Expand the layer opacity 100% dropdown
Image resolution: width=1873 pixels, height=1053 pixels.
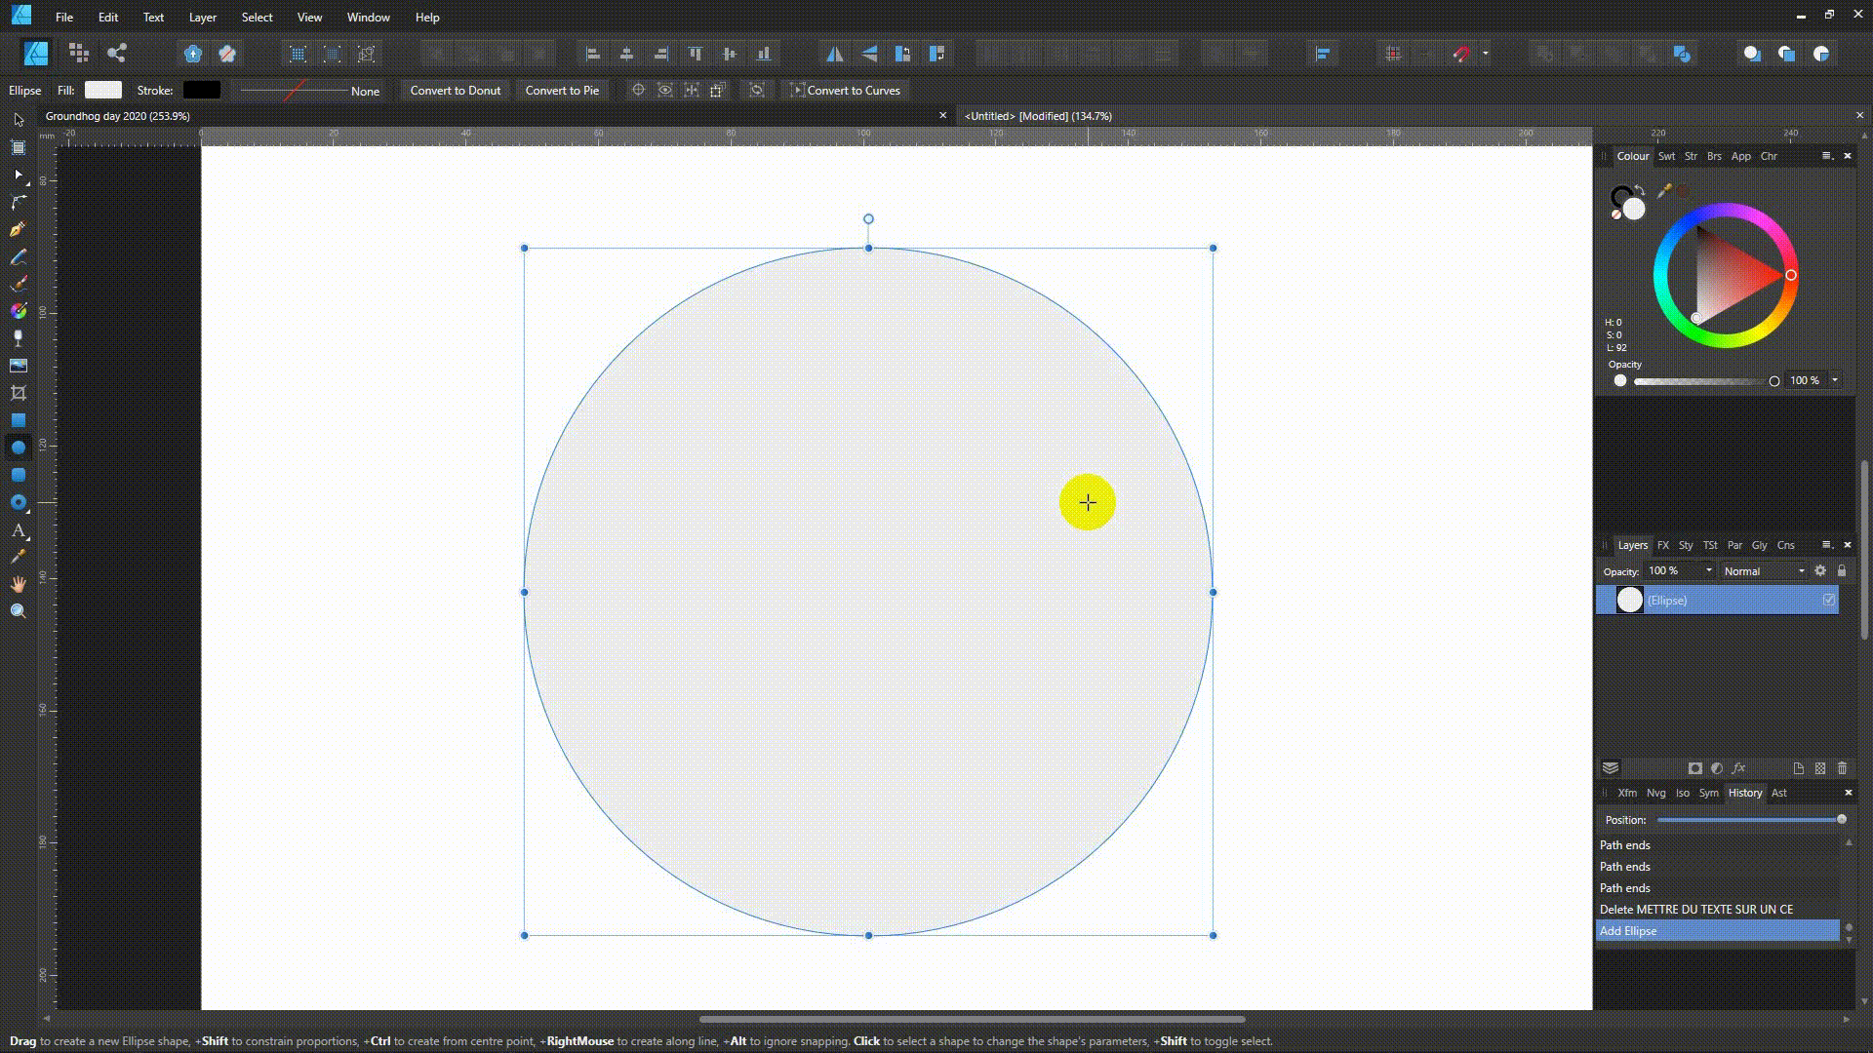coord(1708,571)
